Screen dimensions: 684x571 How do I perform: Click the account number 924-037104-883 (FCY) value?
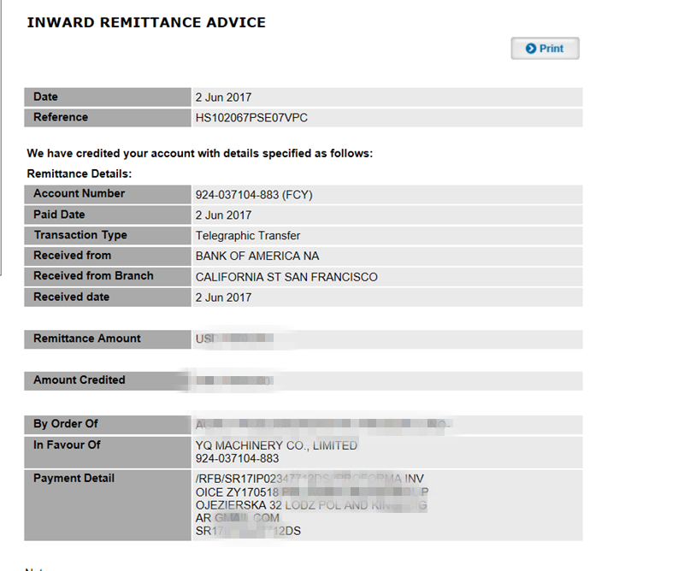pyautogui.click(x=254, y=195)
